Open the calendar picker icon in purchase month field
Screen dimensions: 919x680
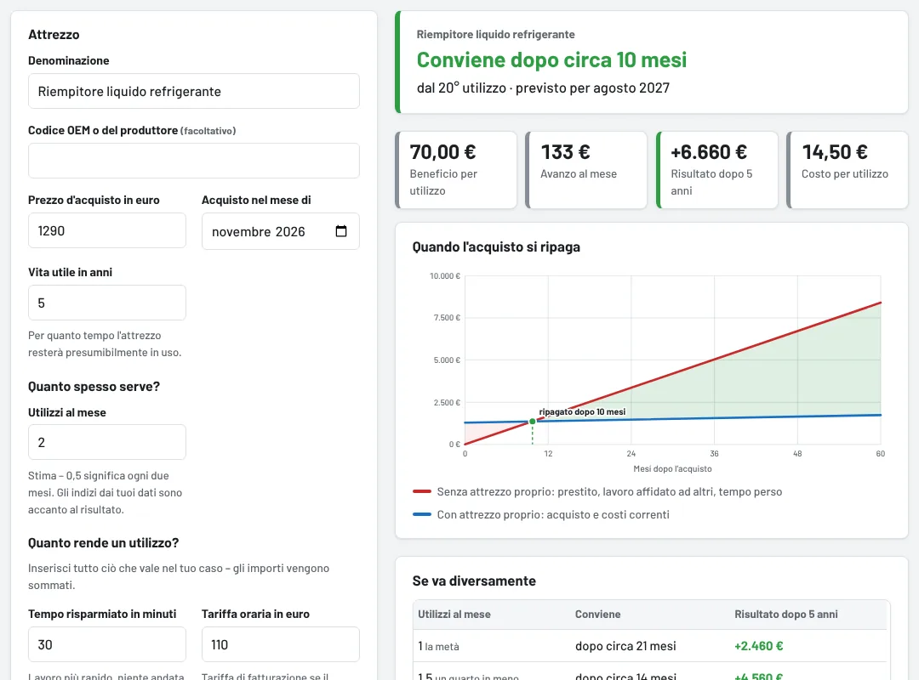click(341, 231)
